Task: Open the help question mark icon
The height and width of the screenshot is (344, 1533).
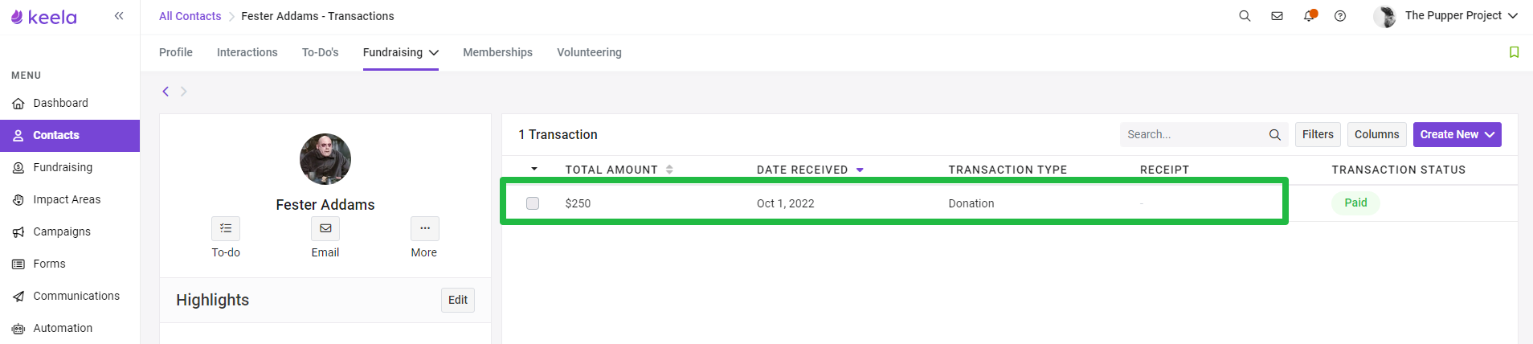Action: tap(1340, 16)
